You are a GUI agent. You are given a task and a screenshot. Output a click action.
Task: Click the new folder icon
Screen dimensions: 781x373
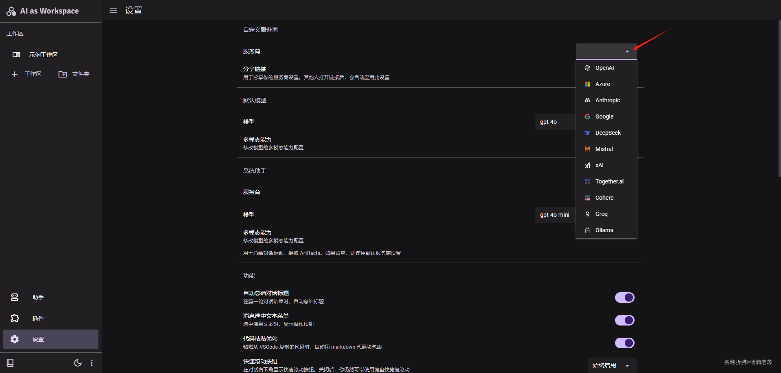coord(63,74)
